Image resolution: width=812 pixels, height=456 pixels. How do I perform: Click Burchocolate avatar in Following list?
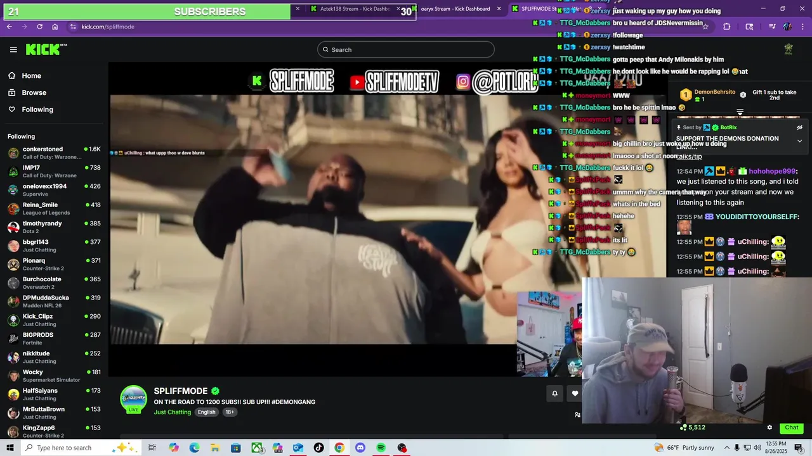13,282
